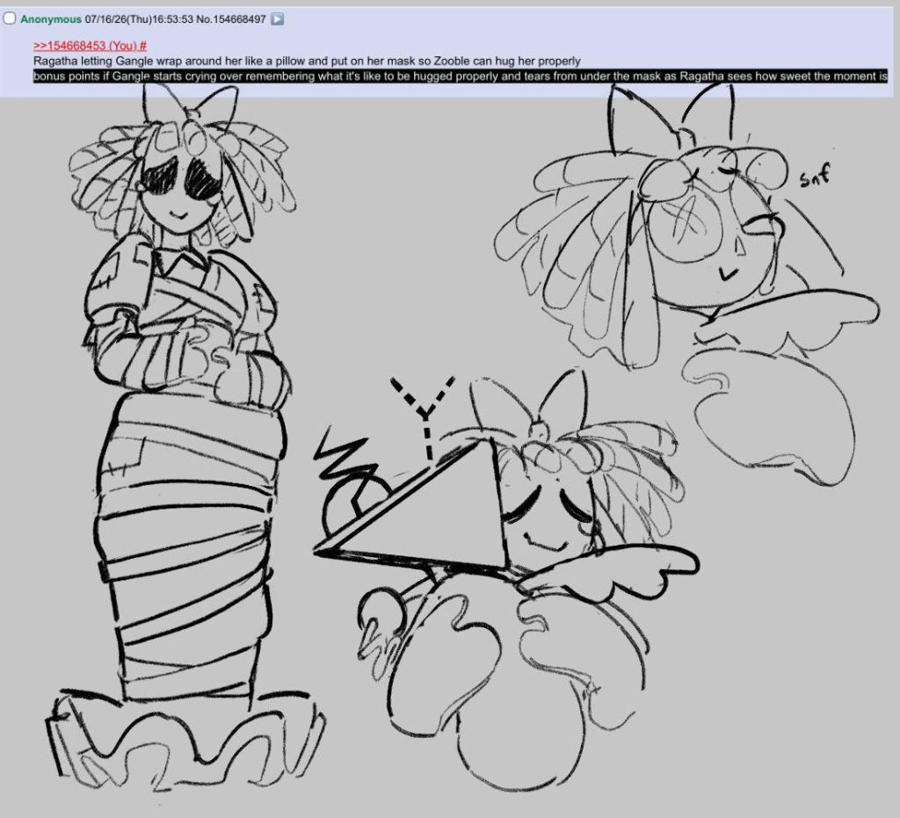Click the Anonymous poster name
The height and width of the screenshot is (818, 900).
tap(51, 19)
